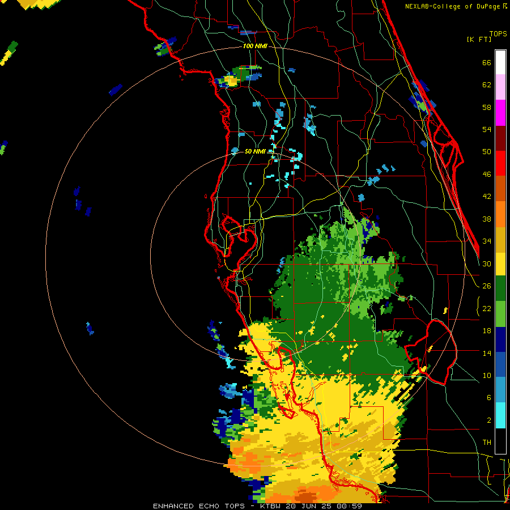Image resolution: width=510 pixels, height=510 pixels.
Task: Select the light green legend color block
Action: (x=500, y=314)
